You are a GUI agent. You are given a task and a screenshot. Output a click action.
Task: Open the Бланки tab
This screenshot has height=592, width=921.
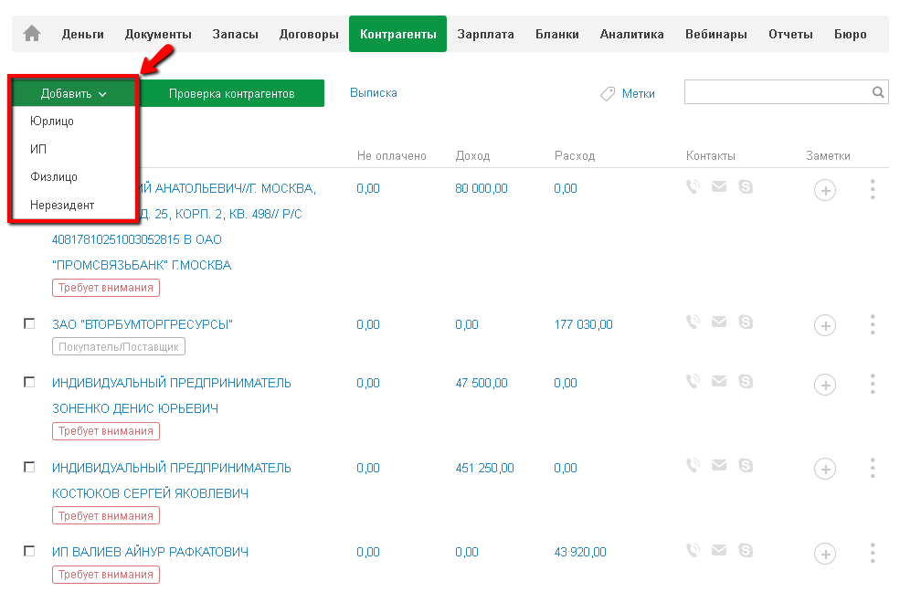(x=556, y=34)
